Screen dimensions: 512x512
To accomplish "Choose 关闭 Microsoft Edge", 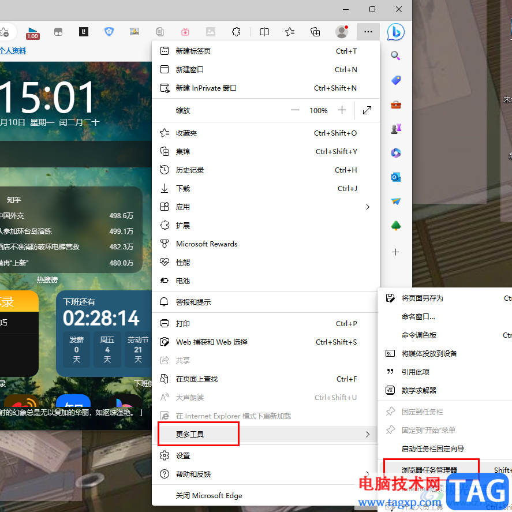I will 266,496.
